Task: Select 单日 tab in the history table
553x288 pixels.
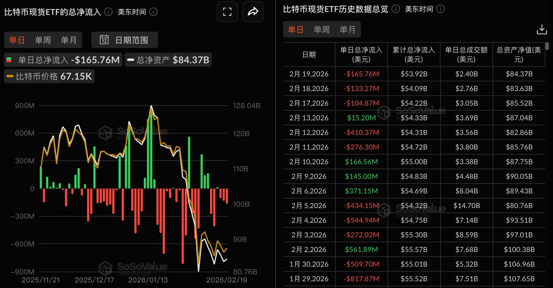Action: pos(296,30)
